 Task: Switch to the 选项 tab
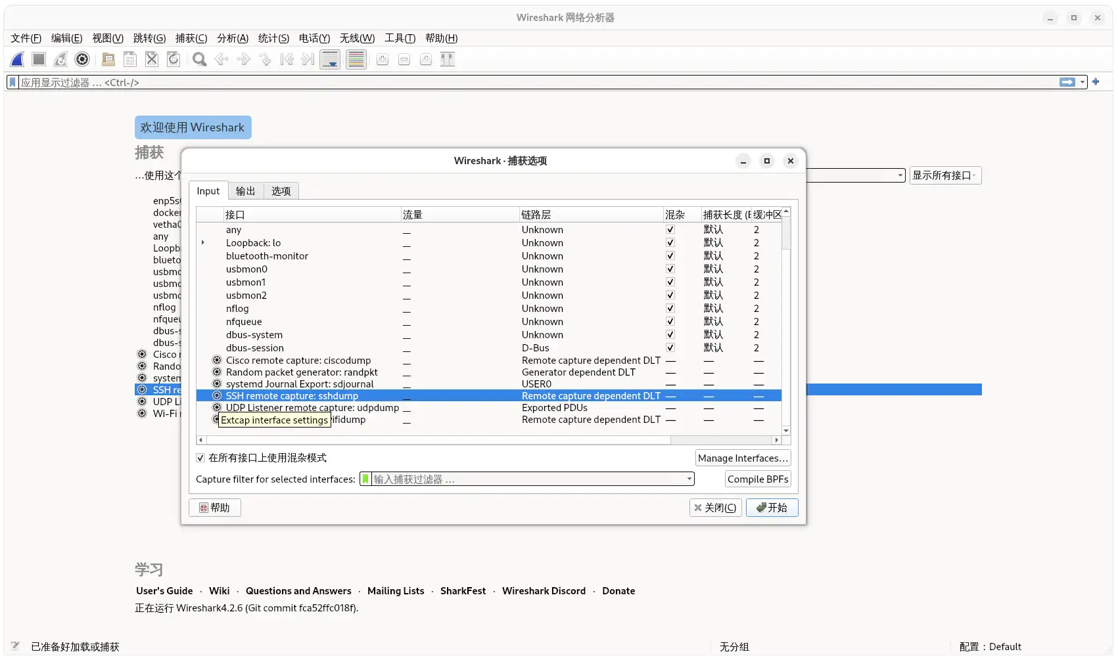[x=281, y=191]
